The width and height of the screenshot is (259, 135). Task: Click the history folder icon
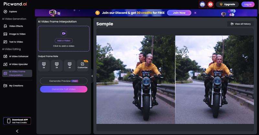232,24
